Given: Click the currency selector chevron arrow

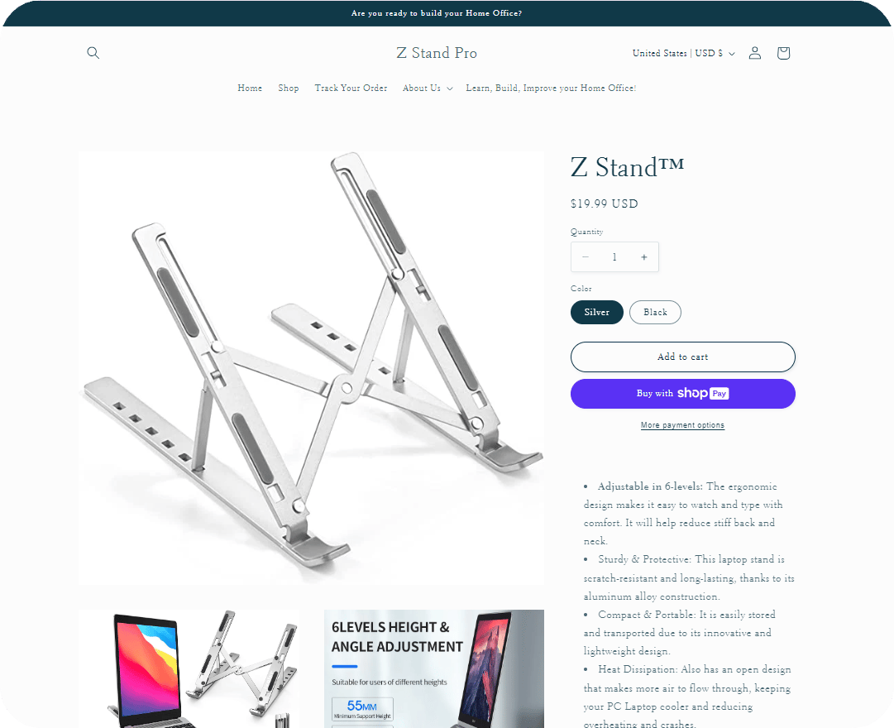Looking at the screenshot, I should pos(732,54).
